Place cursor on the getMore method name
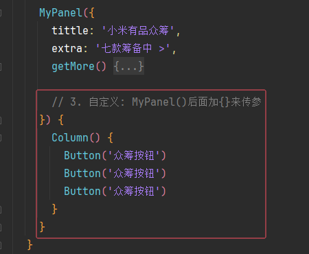This screenshot has height=254, width=309. point(73,67)
